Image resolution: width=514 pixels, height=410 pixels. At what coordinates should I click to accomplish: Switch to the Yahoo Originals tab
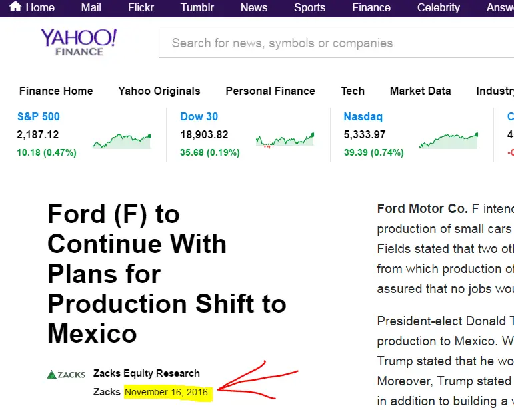pyautogui.click(x=159, y=91)
